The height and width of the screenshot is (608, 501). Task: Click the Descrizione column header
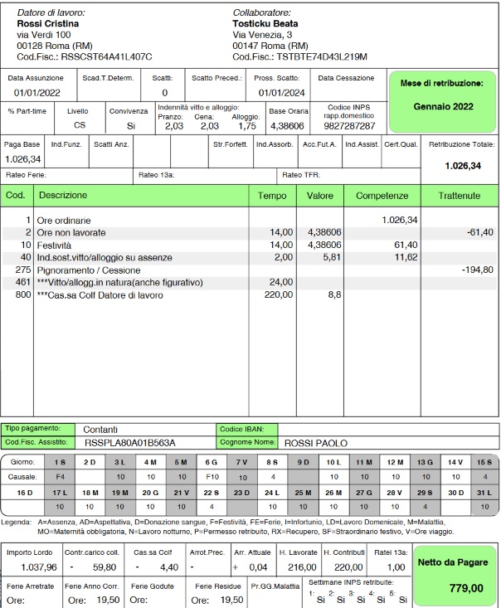(x=63, y=196)
